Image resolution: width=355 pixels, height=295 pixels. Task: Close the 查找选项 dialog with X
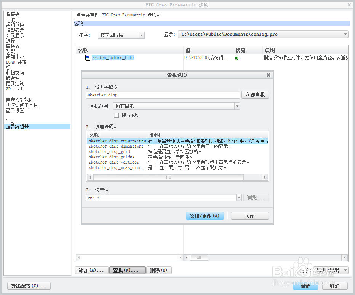[269, 75]
